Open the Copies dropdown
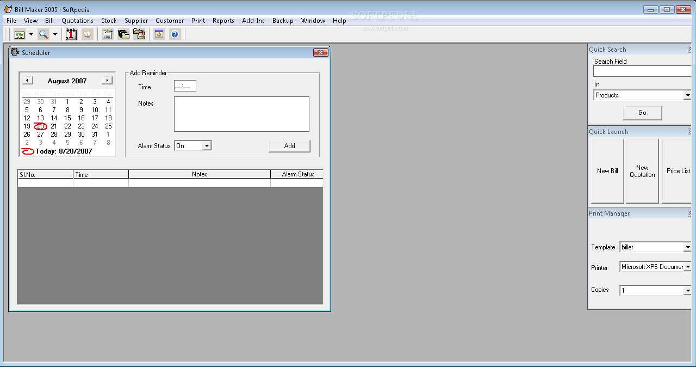The image size is (696, 367). (688, 291)
